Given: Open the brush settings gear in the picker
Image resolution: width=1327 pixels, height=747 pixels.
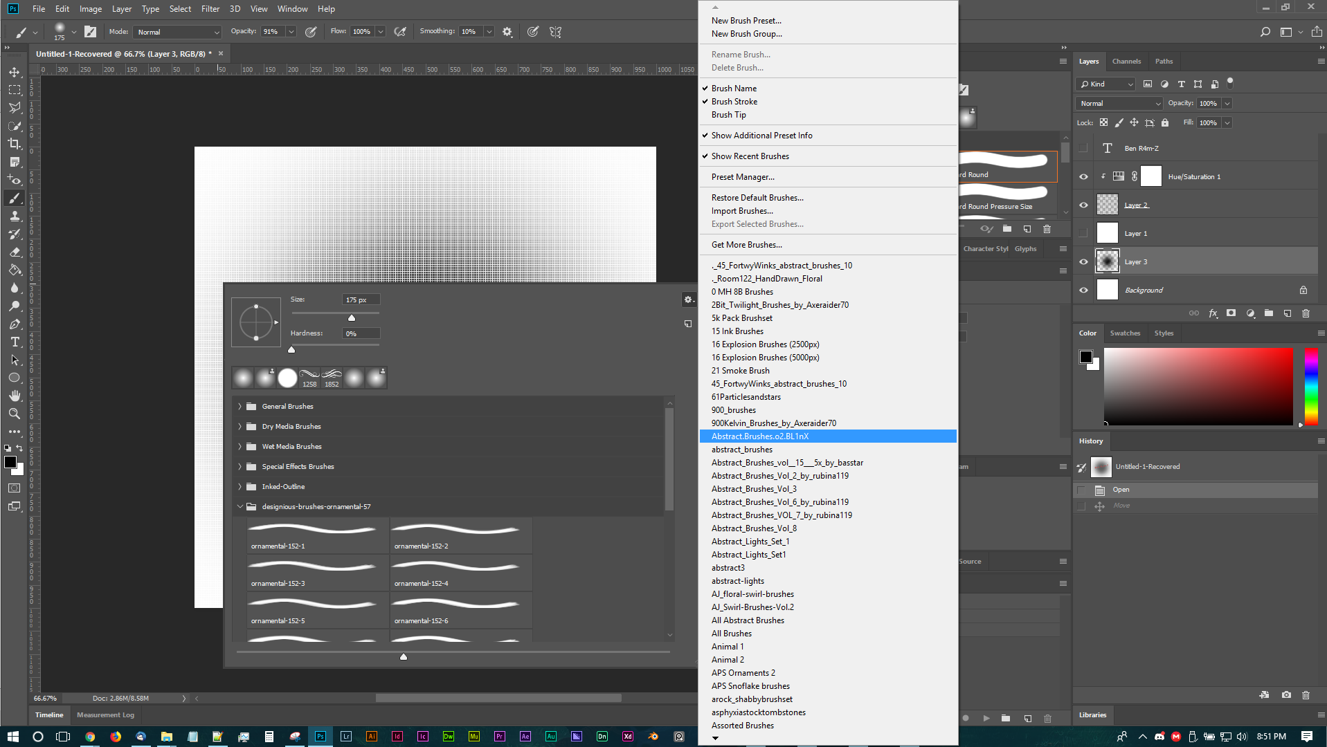Looking at the screenshot, I should (x=688, y=299).
